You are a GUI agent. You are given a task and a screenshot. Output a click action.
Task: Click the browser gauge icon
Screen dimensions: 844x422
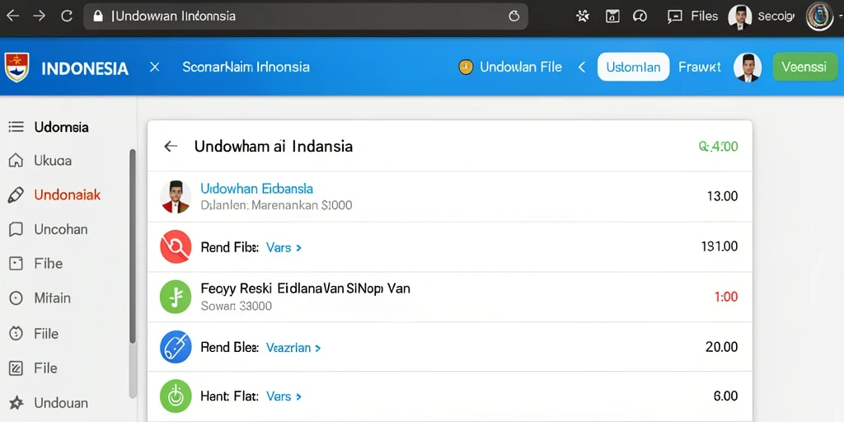pyautogui.click(x=640, y=16)
